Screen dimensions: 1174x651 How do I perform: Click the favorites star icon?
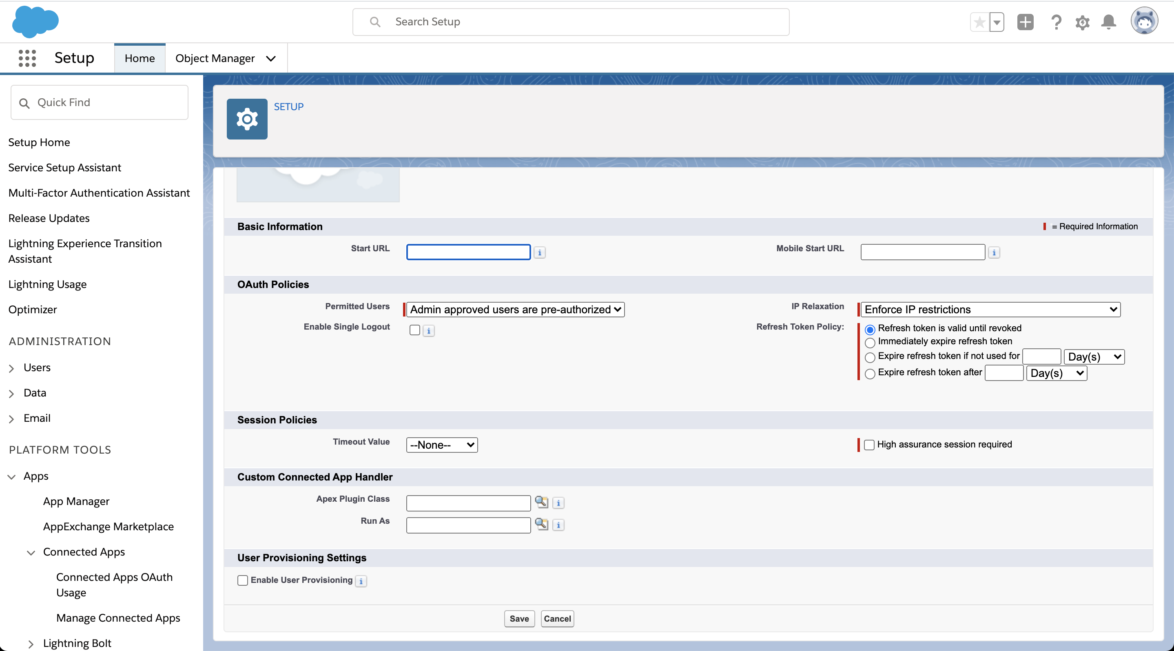click(x=979, y=22)
